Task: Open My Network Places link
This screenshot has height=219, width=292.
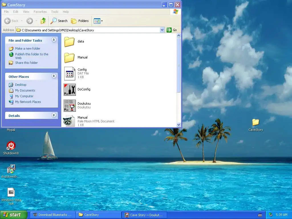Action: pyautogui.click(x=28, y=102)
